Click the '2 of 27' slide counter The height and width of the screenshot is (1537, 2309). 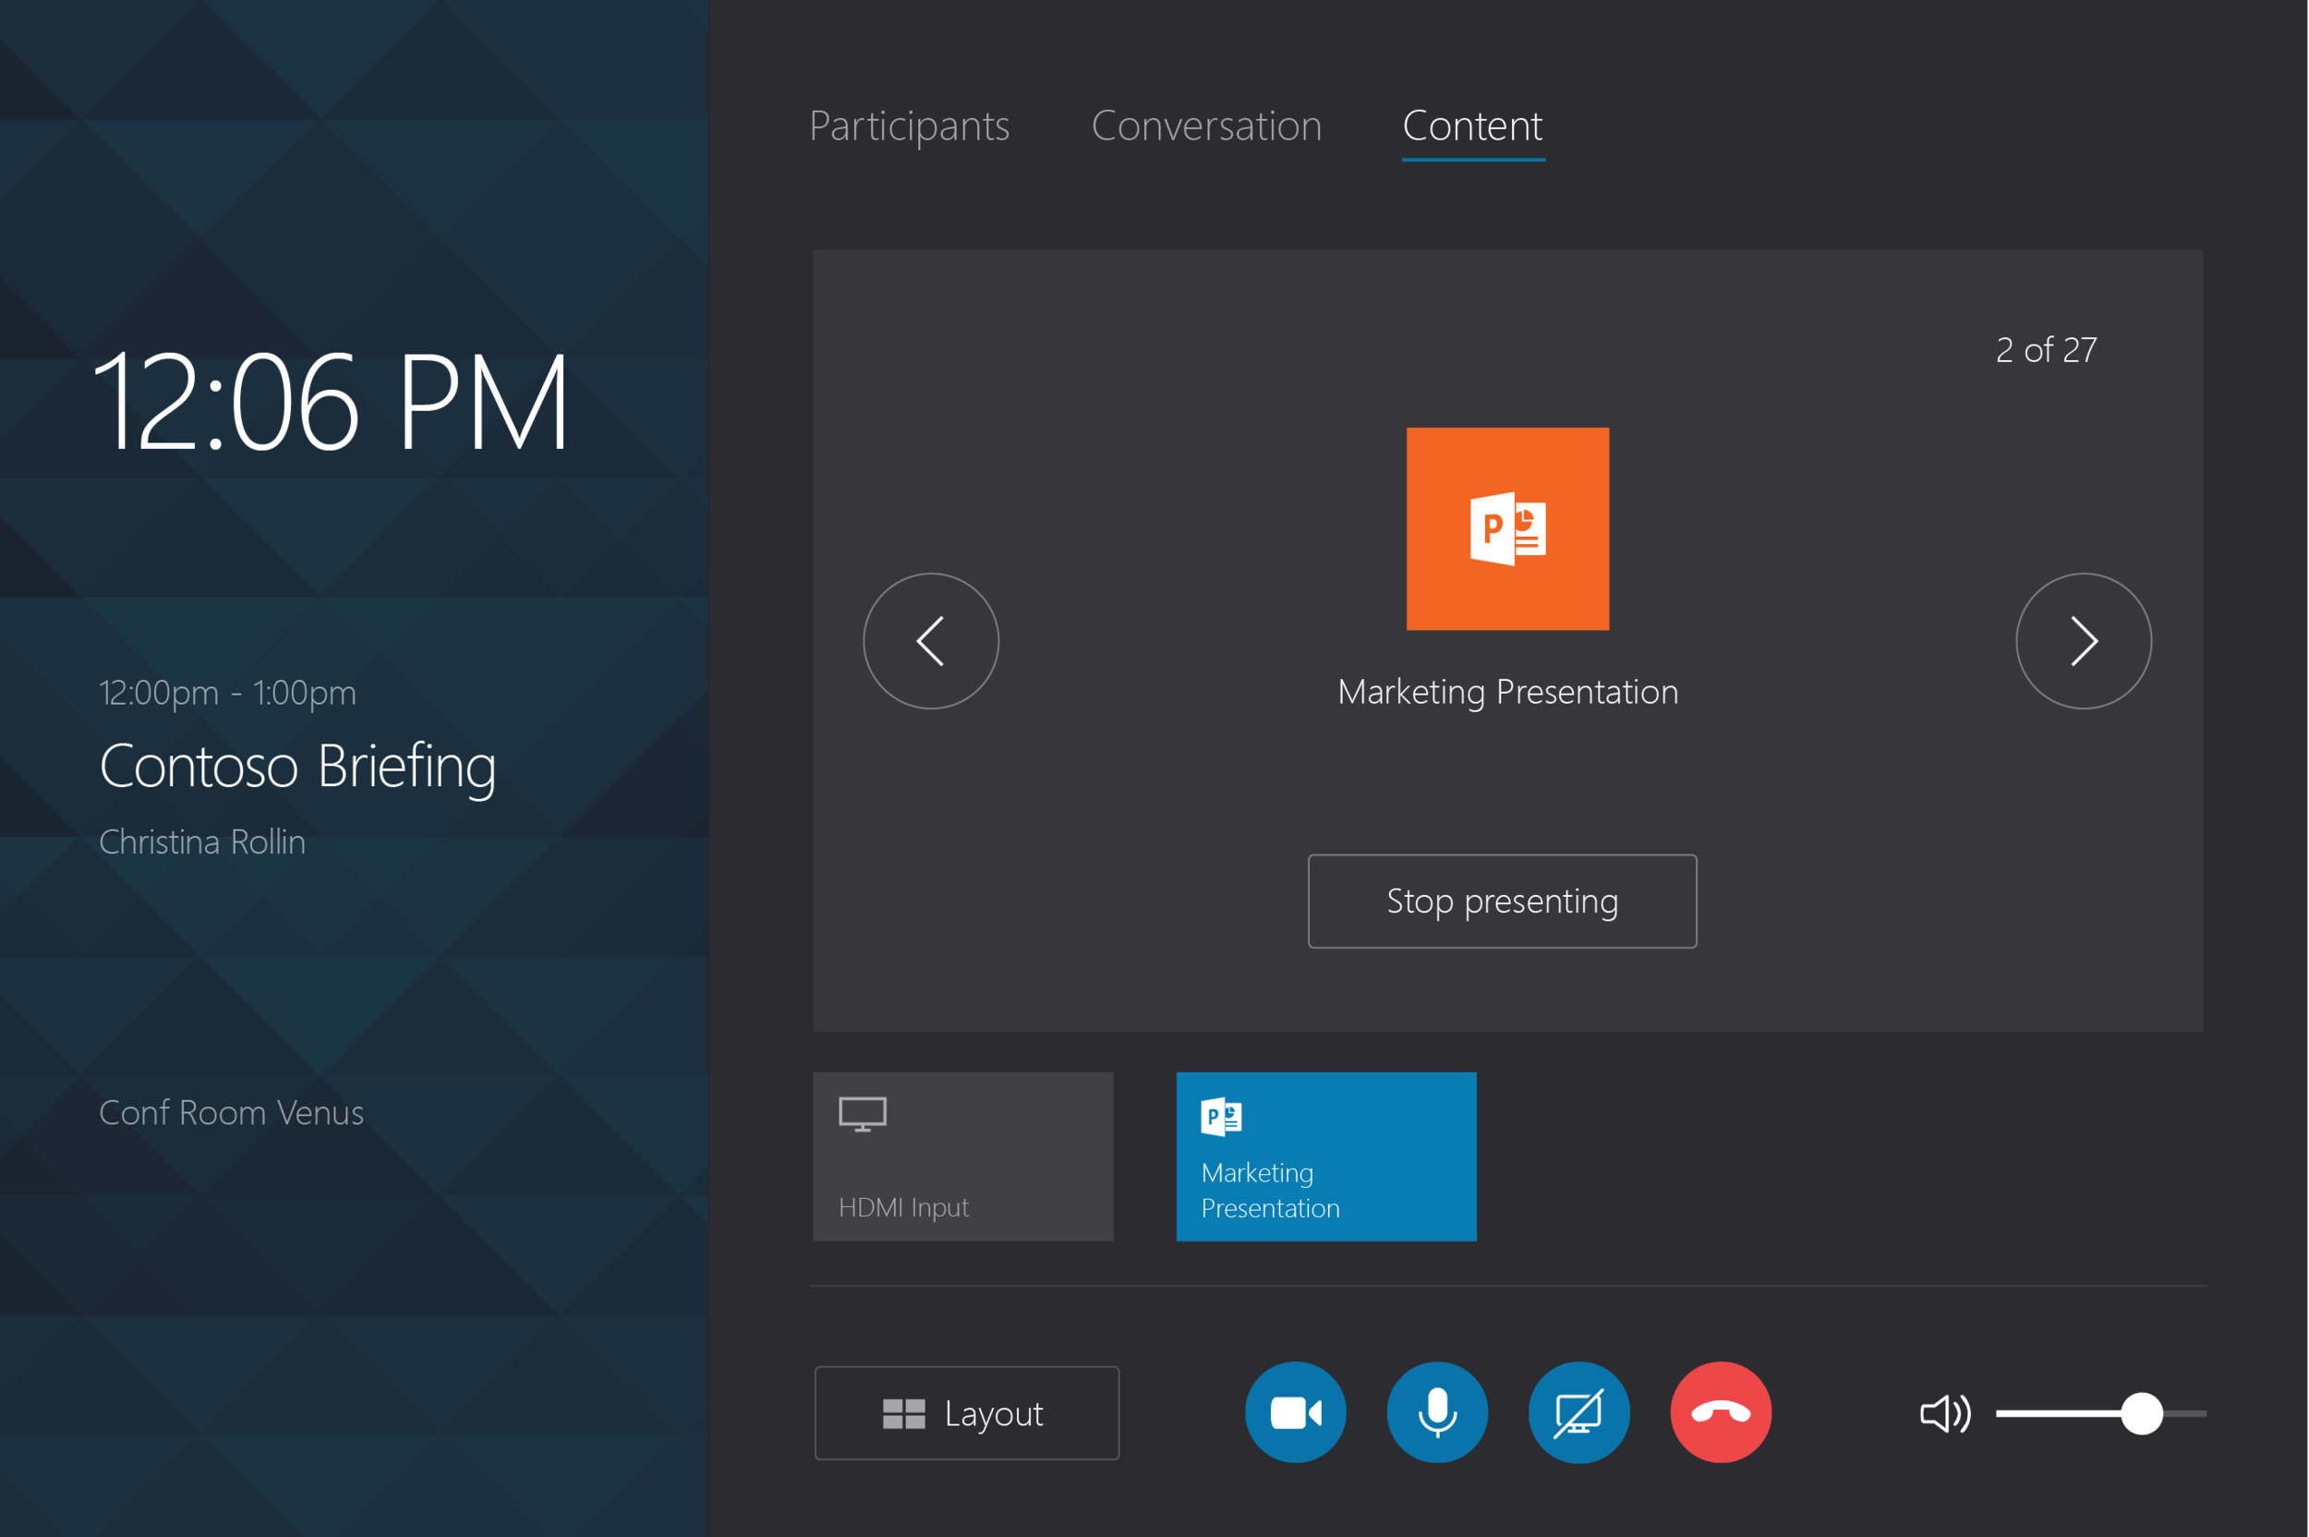click(2047, 350)
